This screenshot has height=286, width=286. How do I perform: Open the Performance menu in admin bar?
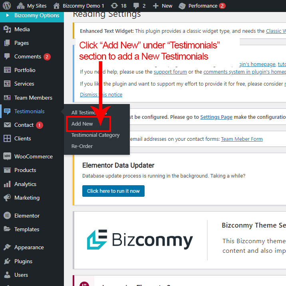coord(203,6)
